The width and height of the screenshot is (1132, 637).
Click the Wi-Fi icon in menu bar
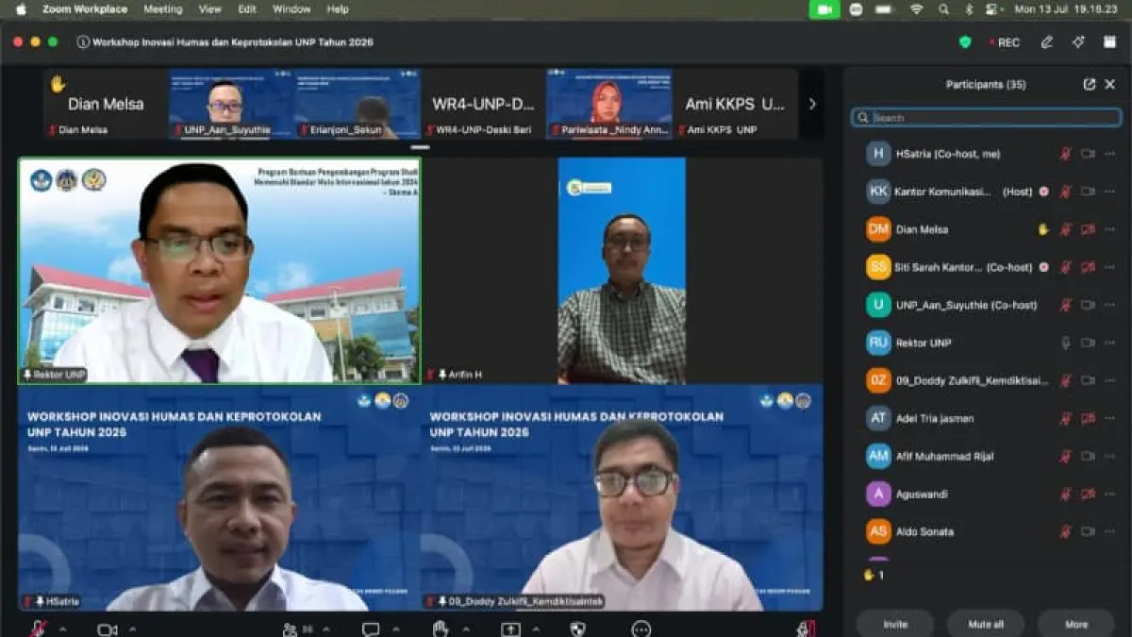pos(916,9)
